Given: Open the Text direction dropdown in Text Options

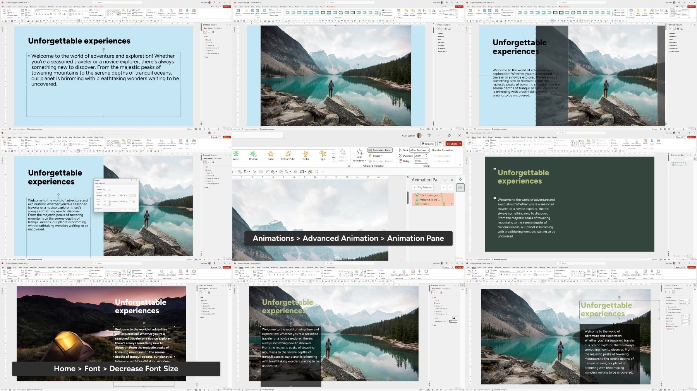Looking at the screenshot, I should 684,303.
